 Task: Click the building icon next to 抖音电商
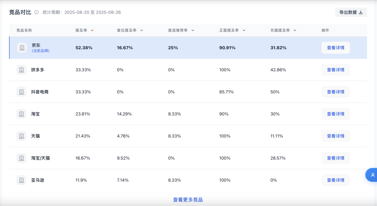pyautogui.click(x=21, y=92)
